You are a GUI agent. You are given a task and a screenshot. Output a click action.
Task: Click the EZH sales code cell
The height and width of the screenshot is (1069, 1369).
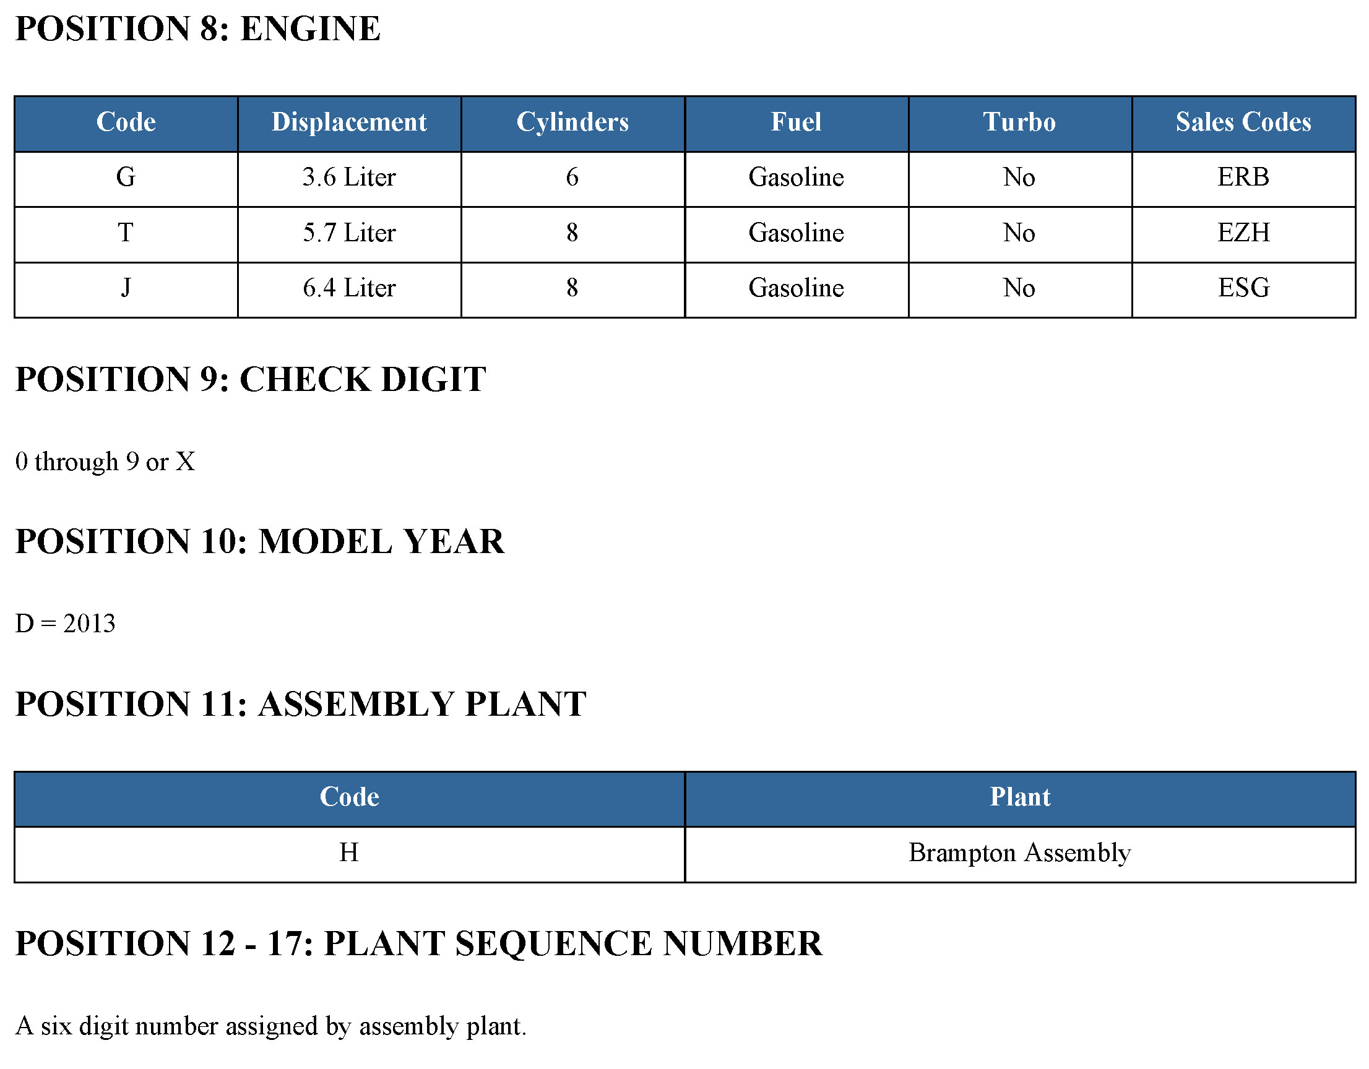[1243, 233]
